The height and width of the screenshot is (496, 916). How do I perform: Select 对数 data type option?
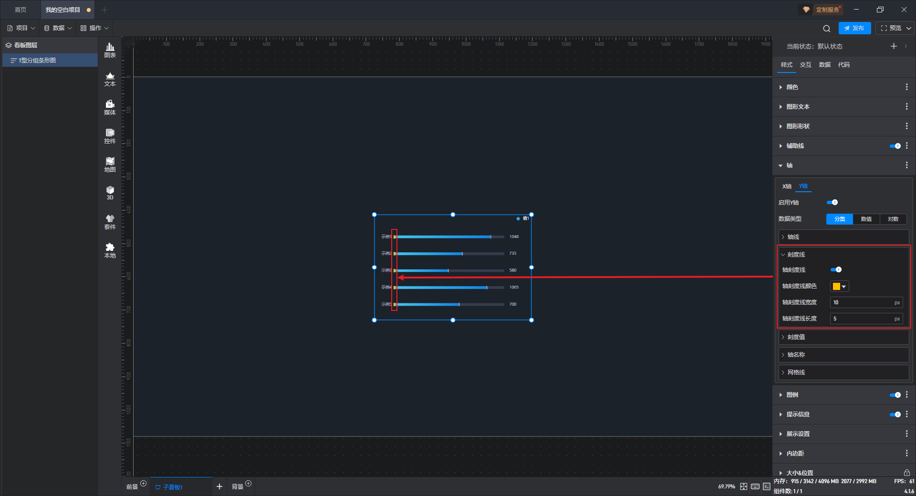893,219
